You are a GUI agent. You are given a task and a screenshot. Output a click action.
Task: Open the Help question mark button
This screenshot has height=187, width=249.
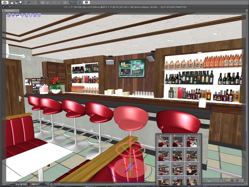86,3
